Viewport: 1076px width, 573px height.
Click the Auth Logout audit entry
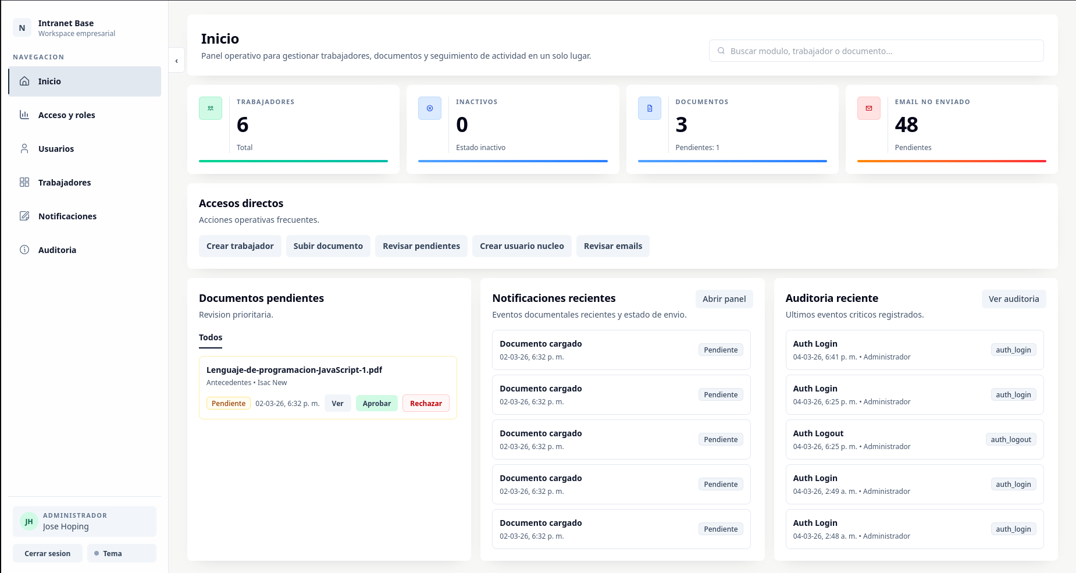coord(915,439)
